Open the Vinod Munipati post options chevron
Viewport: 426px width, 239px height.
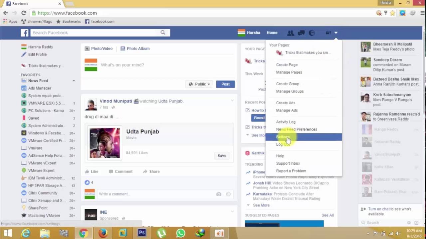coord(232,100)
